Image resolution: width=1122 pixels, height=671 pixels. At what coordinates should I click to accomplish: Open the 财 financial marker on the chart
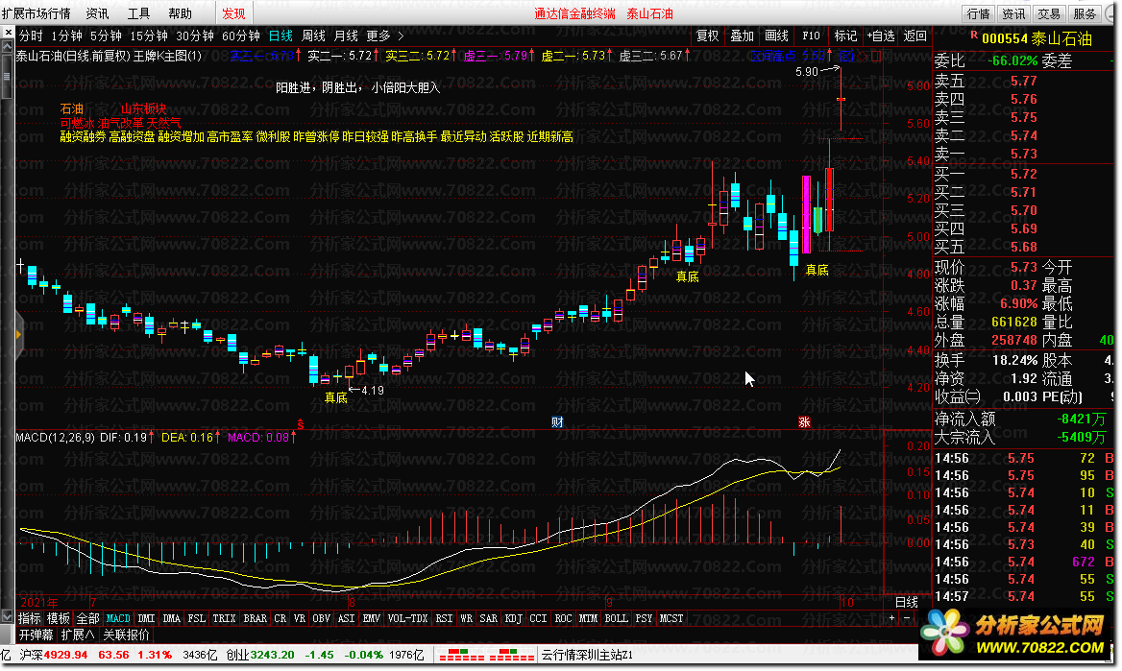tap(557, 422)
